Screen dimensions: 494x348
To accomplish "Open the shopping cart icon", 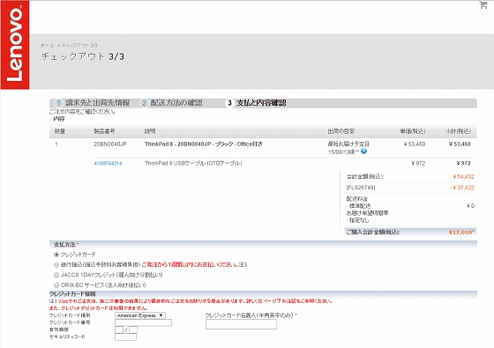I will 483,4.
